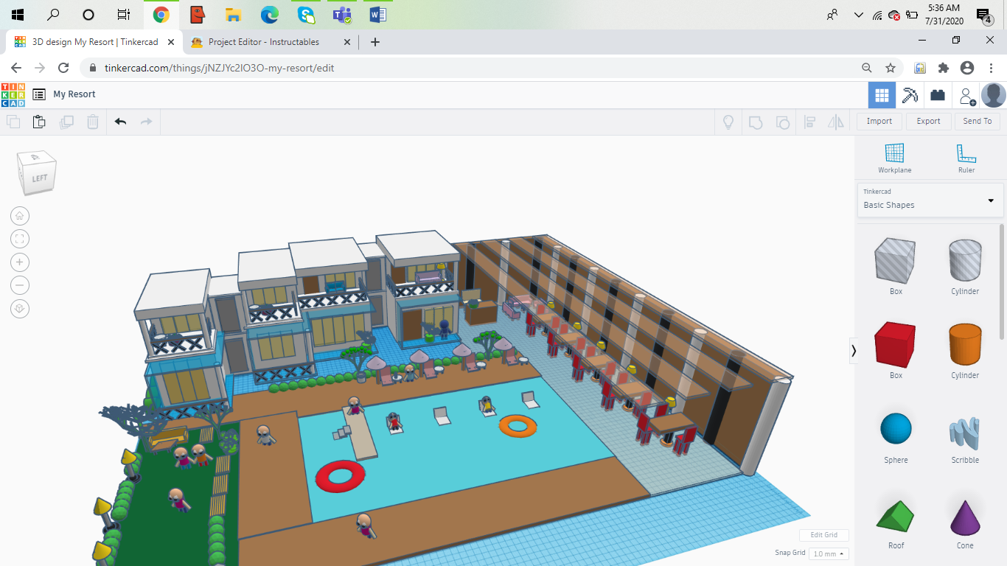Viewport: 1007px width, 566px height.
Task: Reload the Tinkercad page
Action: coord(63,68)
